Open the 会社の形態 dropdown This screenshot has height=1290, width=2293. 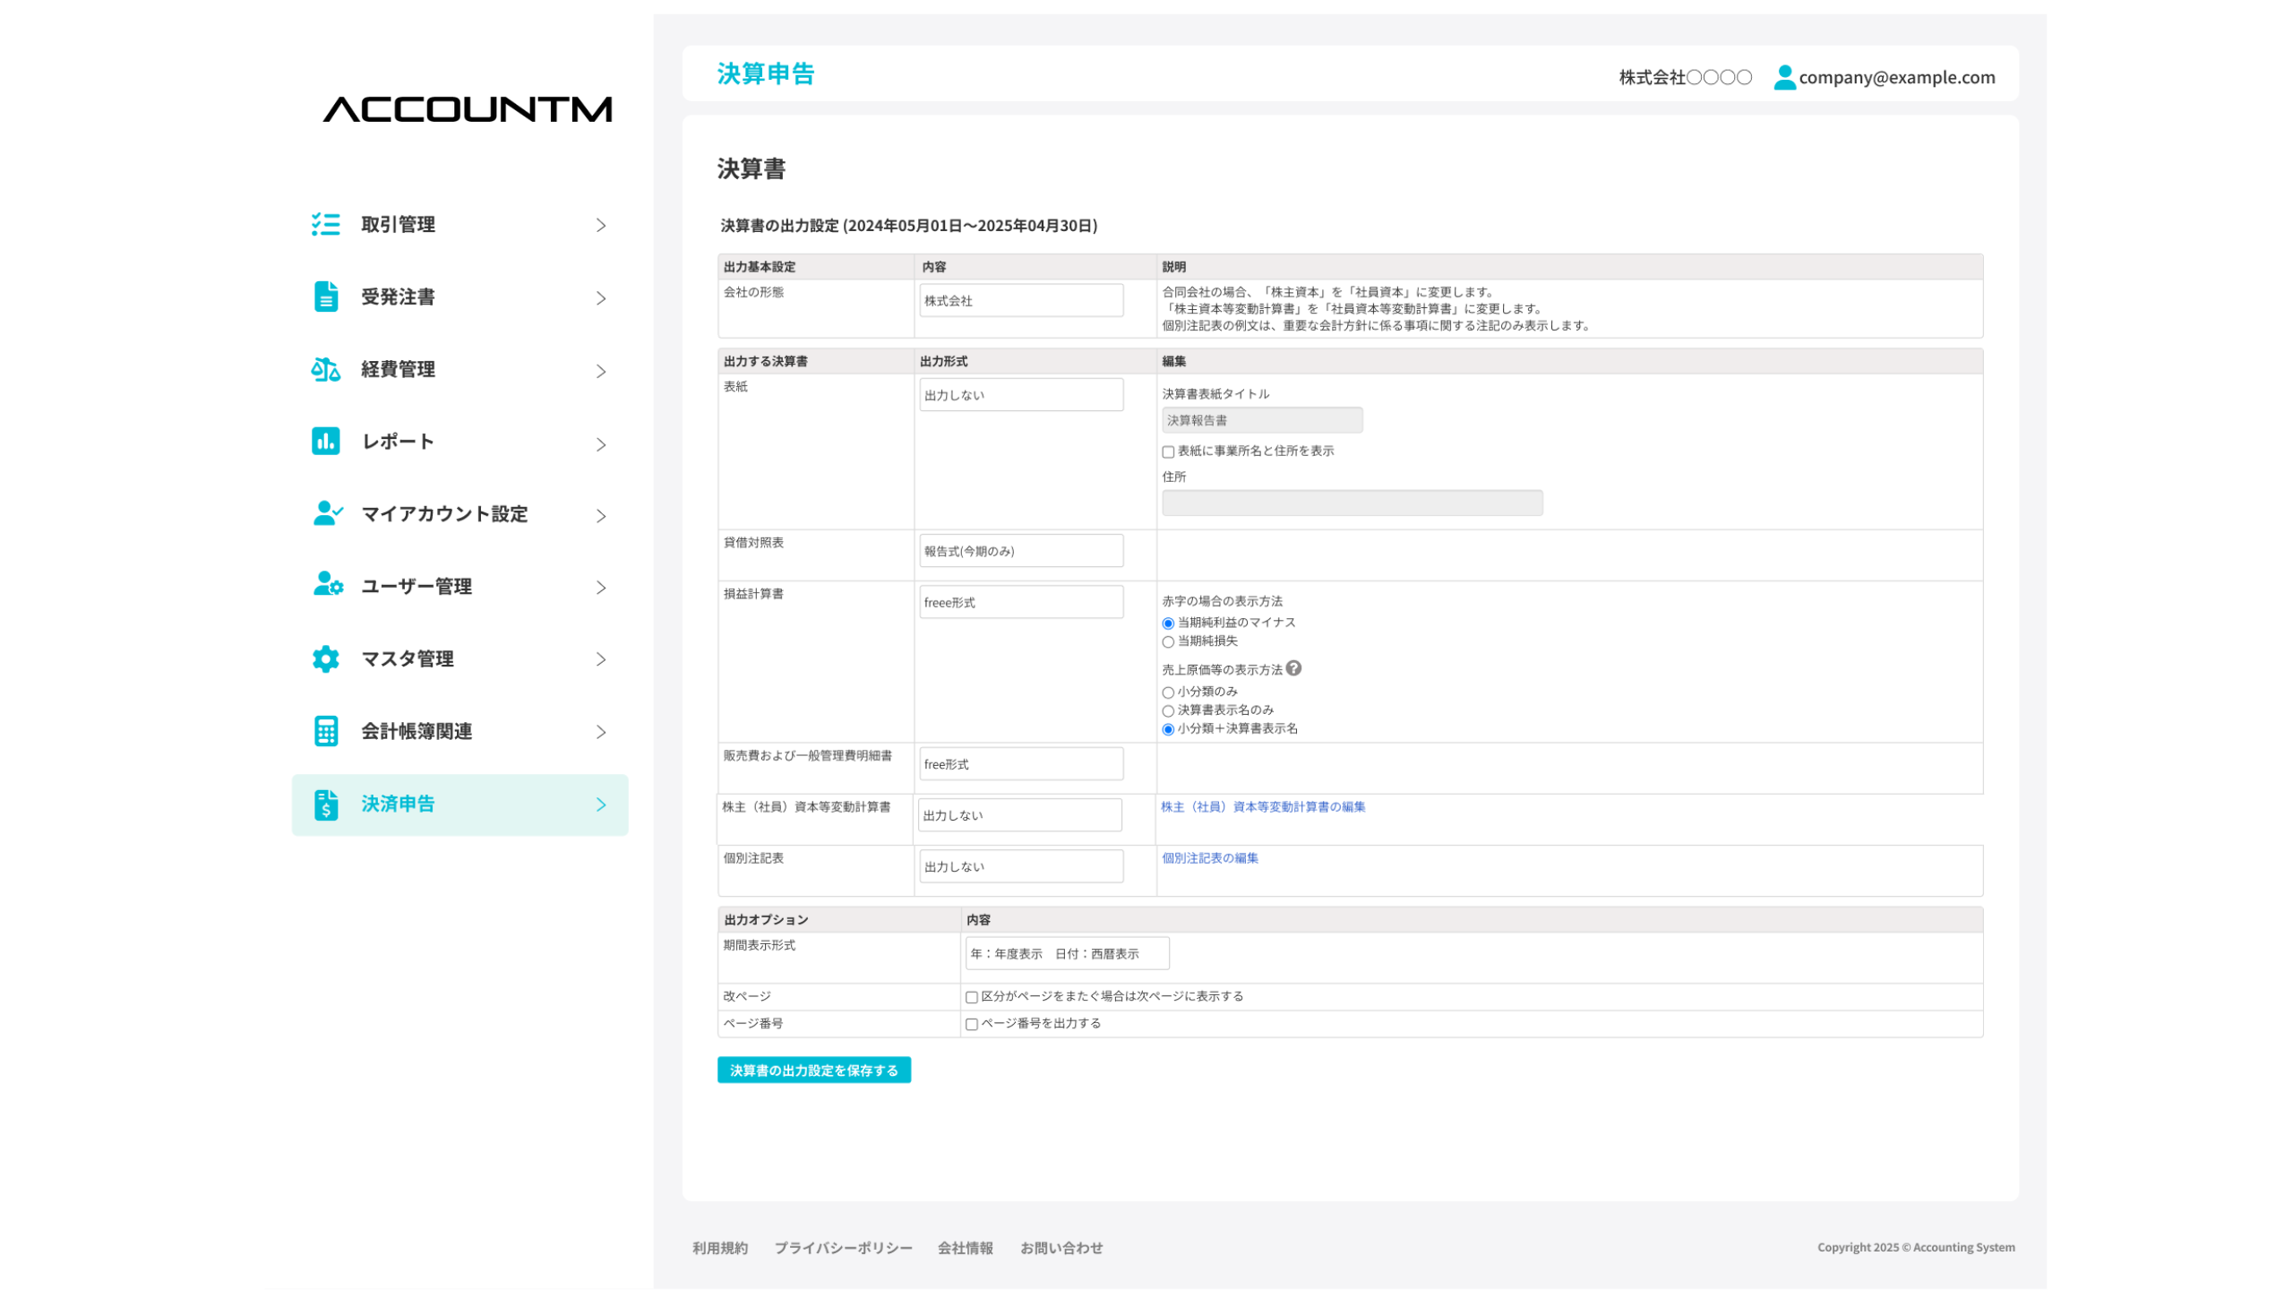point(1021,301)
